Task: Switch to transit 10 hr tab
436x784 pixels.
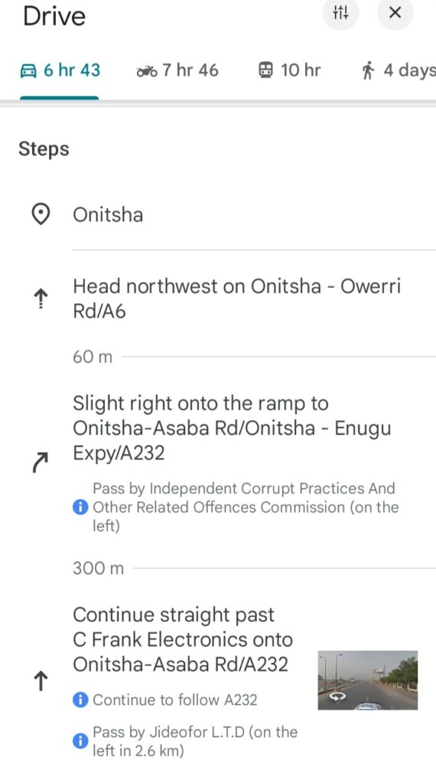Action: point(290,70)
